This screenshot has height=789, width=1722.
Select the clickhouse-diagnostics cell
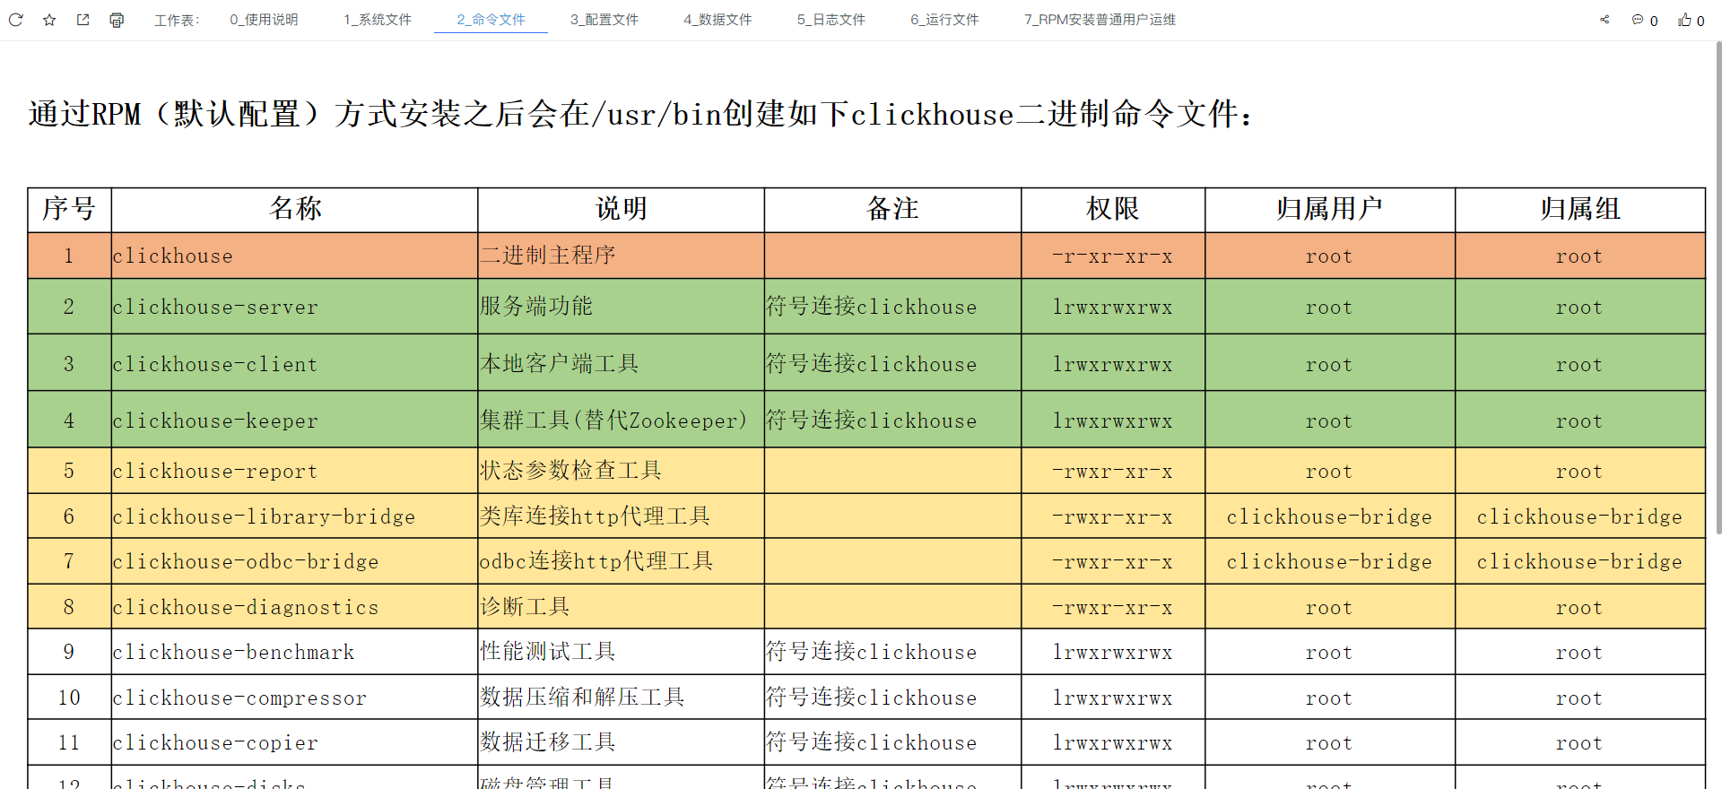295,607
